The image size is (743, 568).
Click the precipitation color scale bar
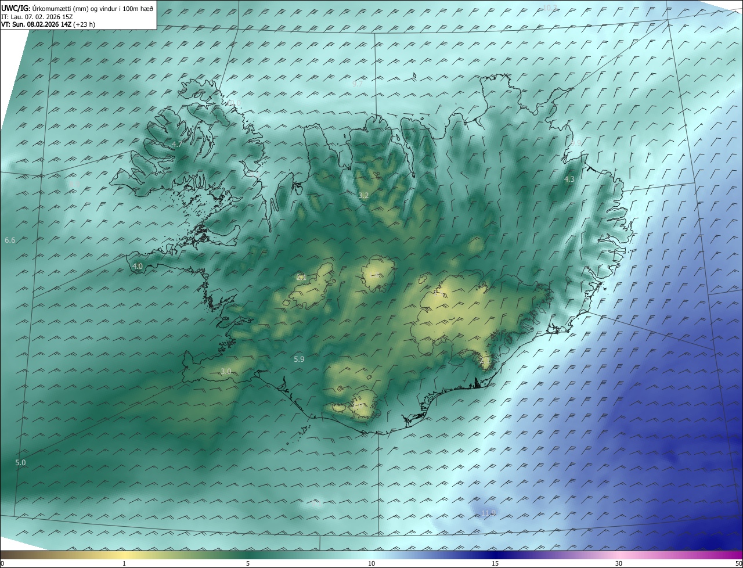[x=371, y=555]
